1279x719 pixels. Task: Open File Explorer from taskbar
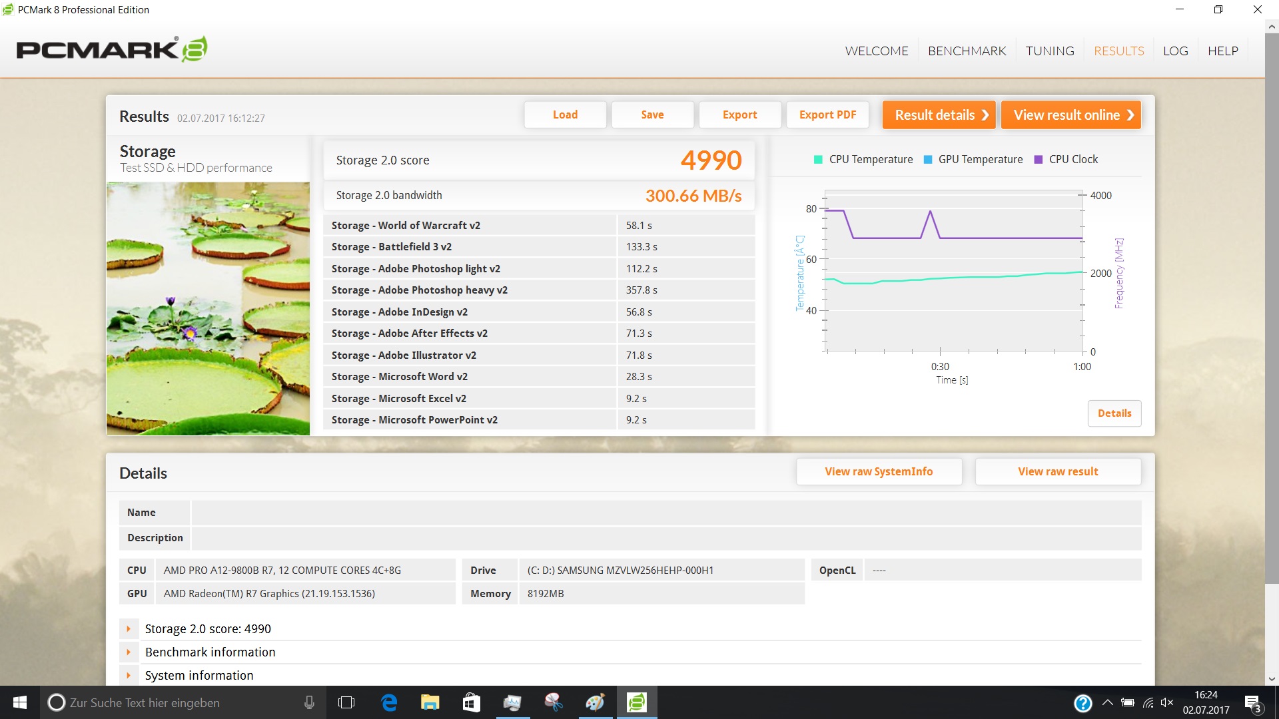[x=430, y=702]
